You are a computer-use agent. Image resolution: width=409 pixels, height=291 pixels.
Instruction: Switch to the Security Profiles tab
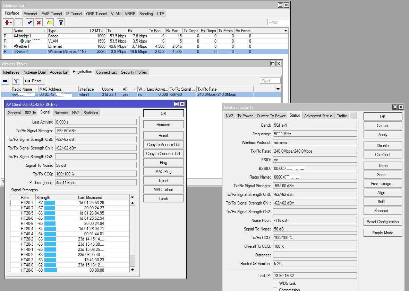(134, 72)
